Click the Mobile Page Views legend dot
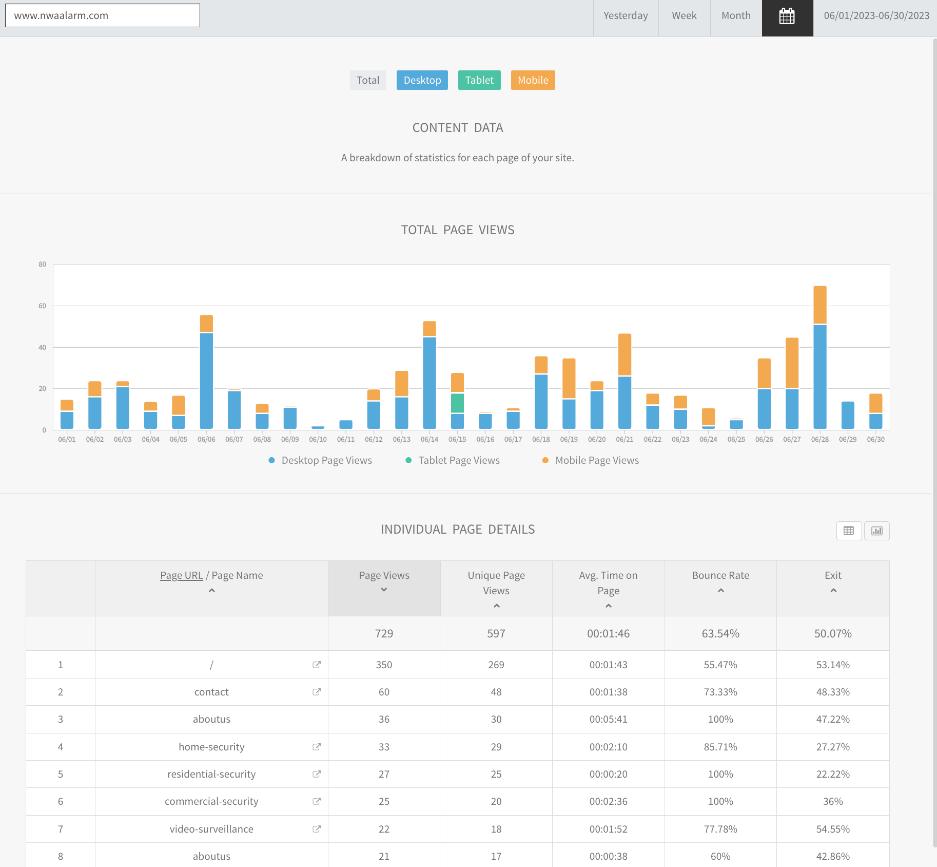 545,460
